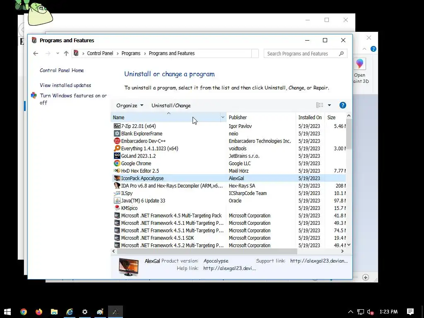Image resolution: width=424 pixels, height=318 pixels.
Task: Click the ILSpy program icon
Action: click(117, 193)
